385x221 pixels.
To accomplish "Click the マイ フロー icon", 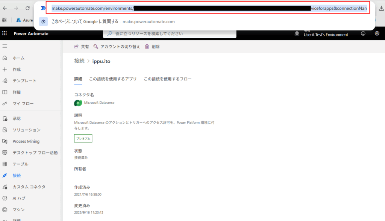I will click(x=5, y=104).
